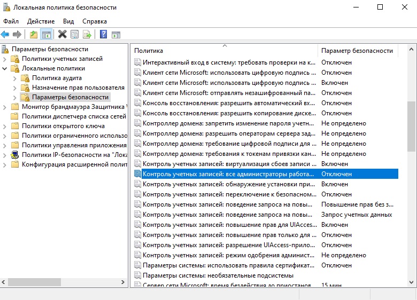
Task: Click the forward arrow toolbar icon
Action: tap(17, 35)
